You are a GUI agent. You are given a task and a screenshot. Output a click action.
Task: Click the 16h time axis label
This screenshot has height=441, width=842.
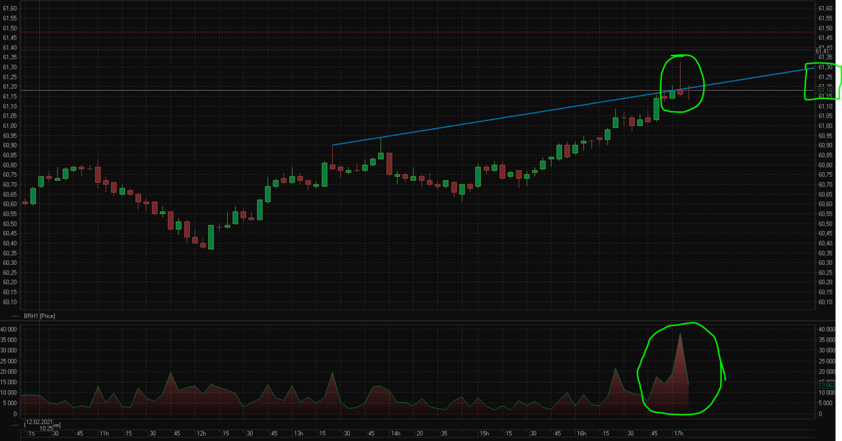coord(581,433)
